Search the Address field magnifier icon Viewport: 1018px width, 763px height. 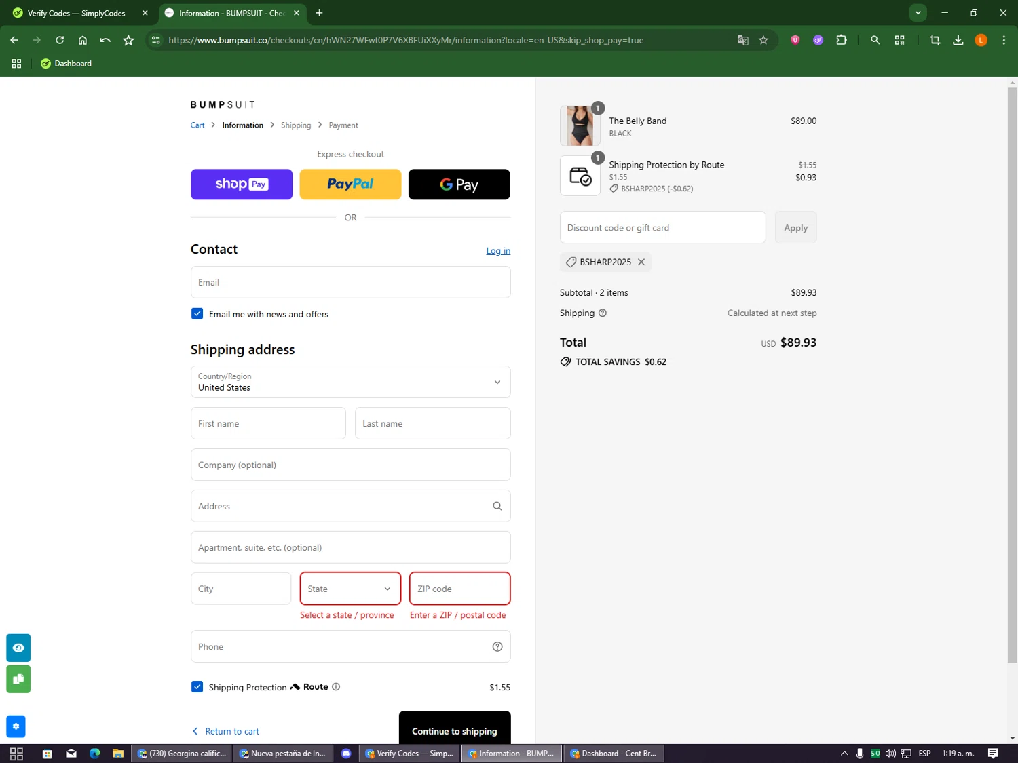pyautogui.click(x=497, y=506)
